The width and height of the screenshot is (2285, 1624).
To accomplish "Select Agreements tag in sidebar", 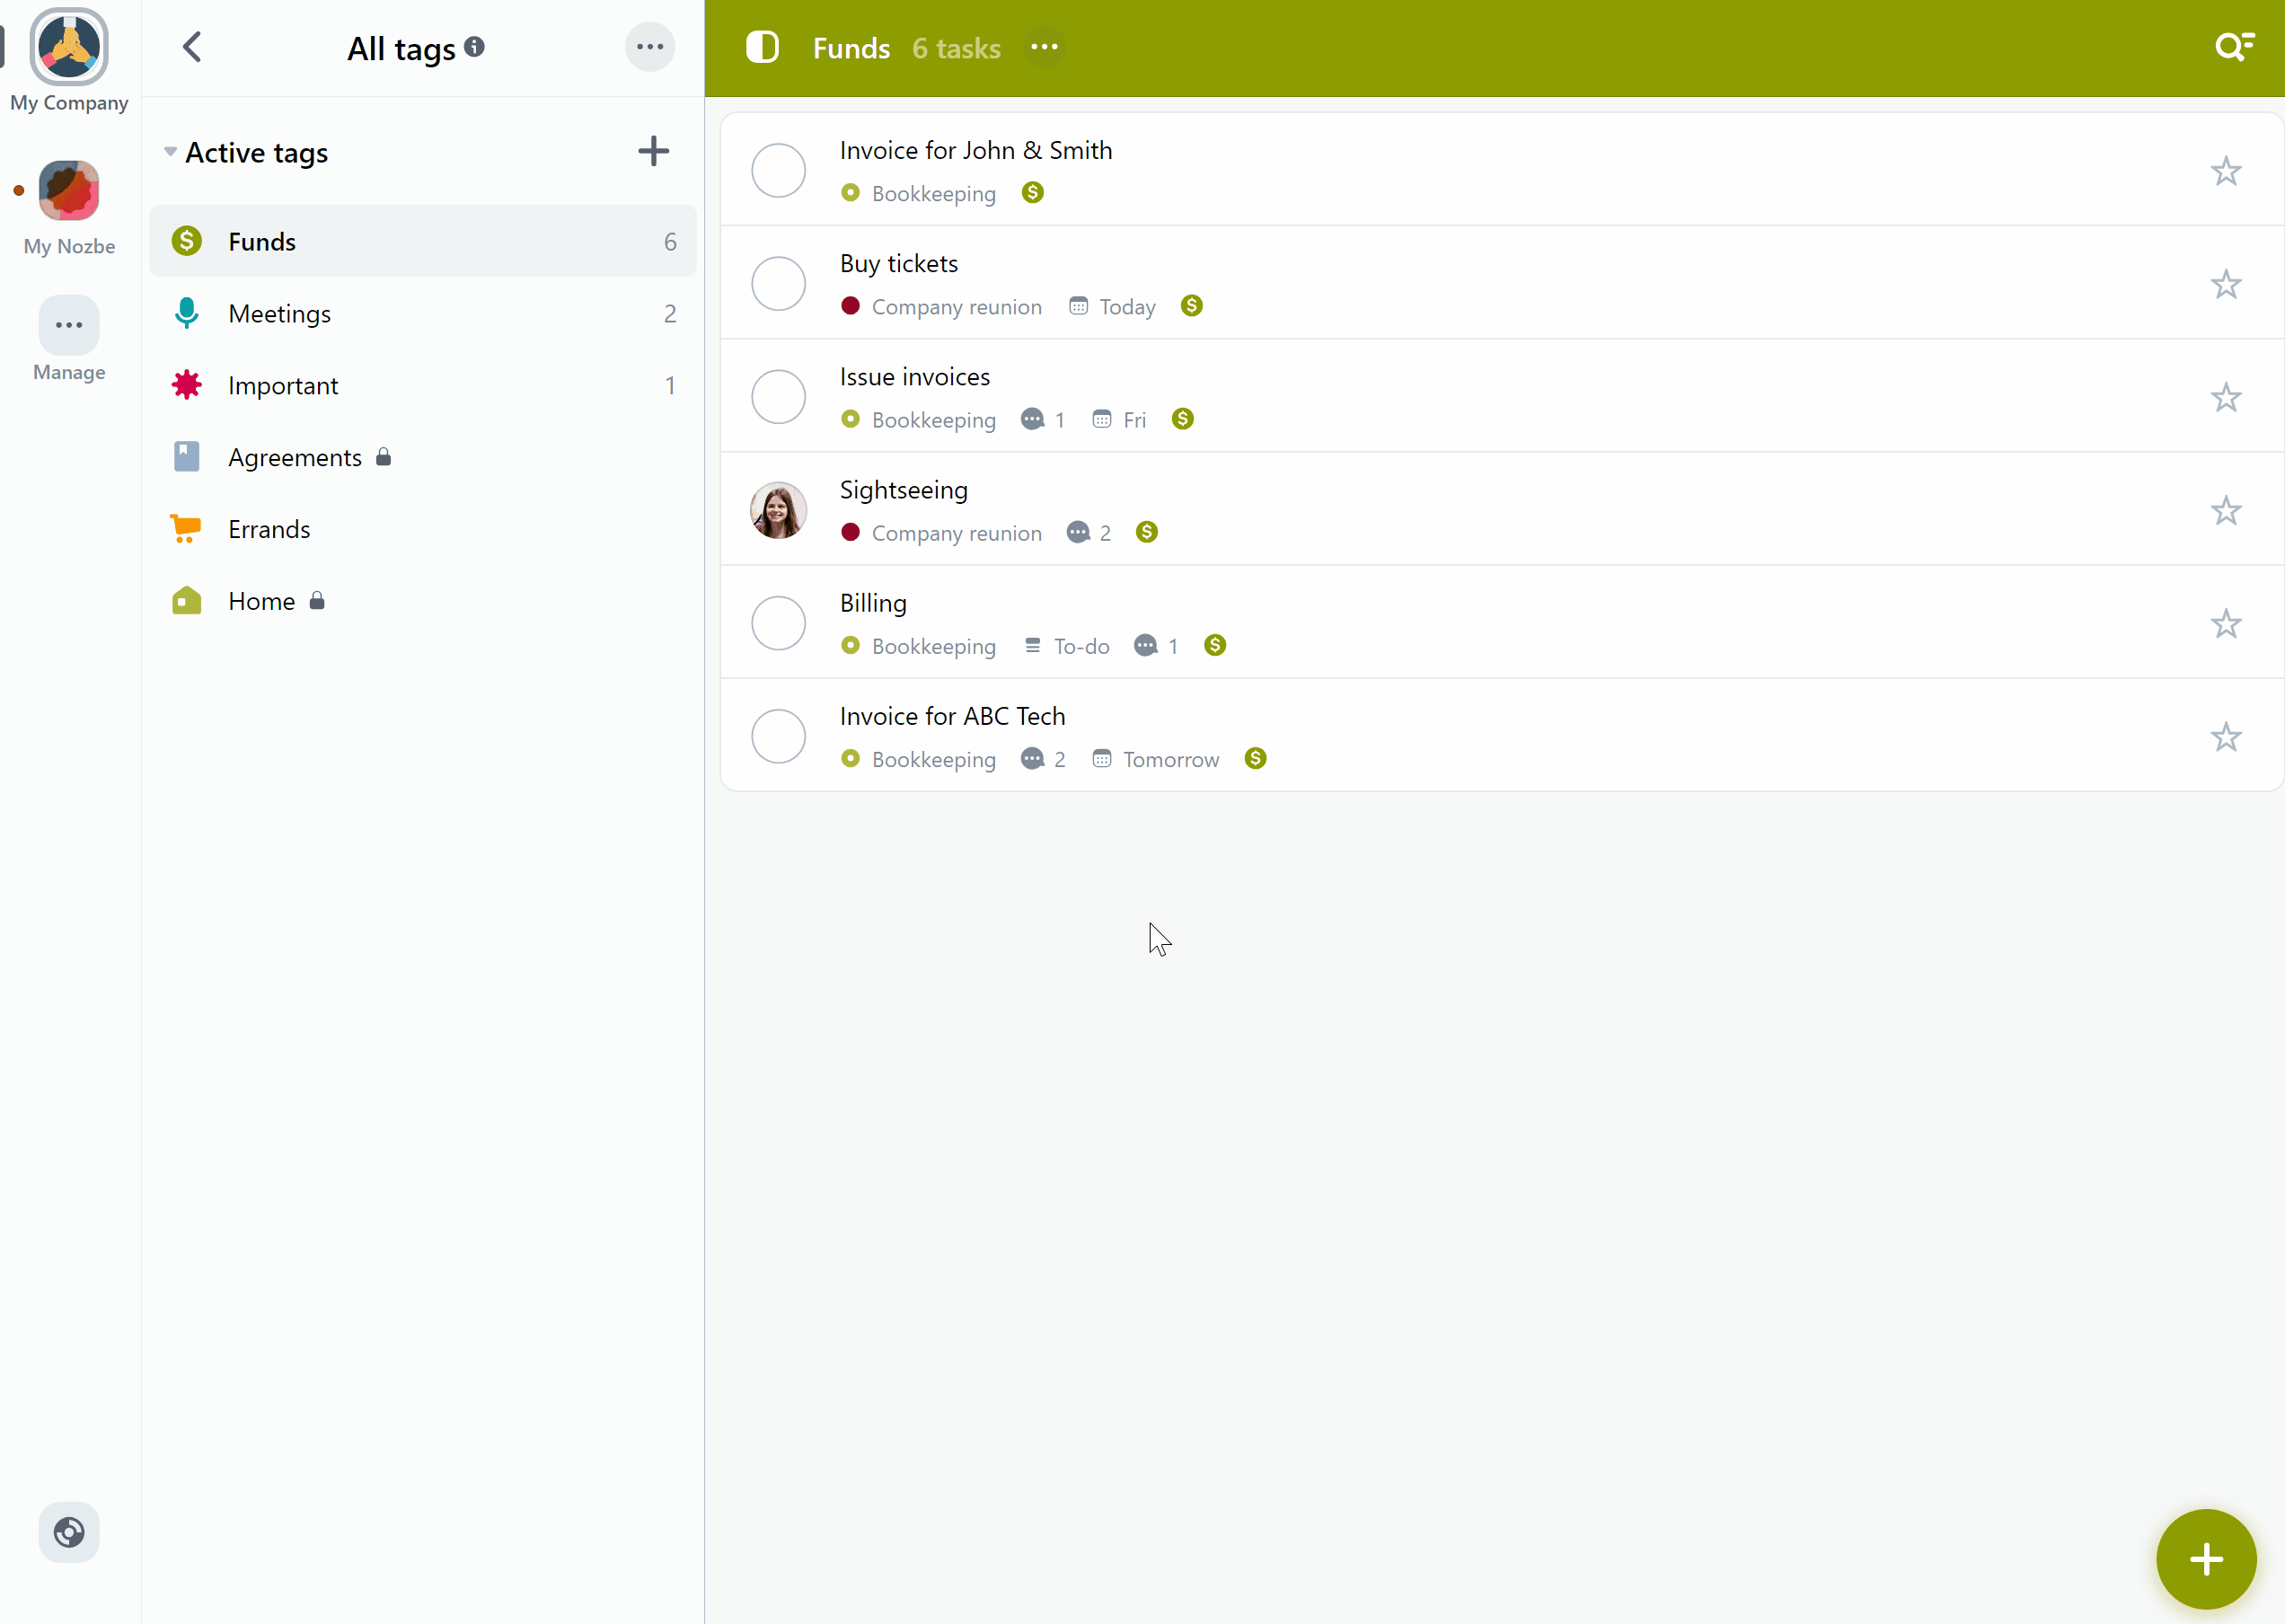I will (x=294, y=457).
